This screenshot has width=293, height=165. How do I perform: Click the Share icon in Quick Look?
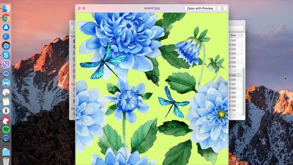[222, 8]
